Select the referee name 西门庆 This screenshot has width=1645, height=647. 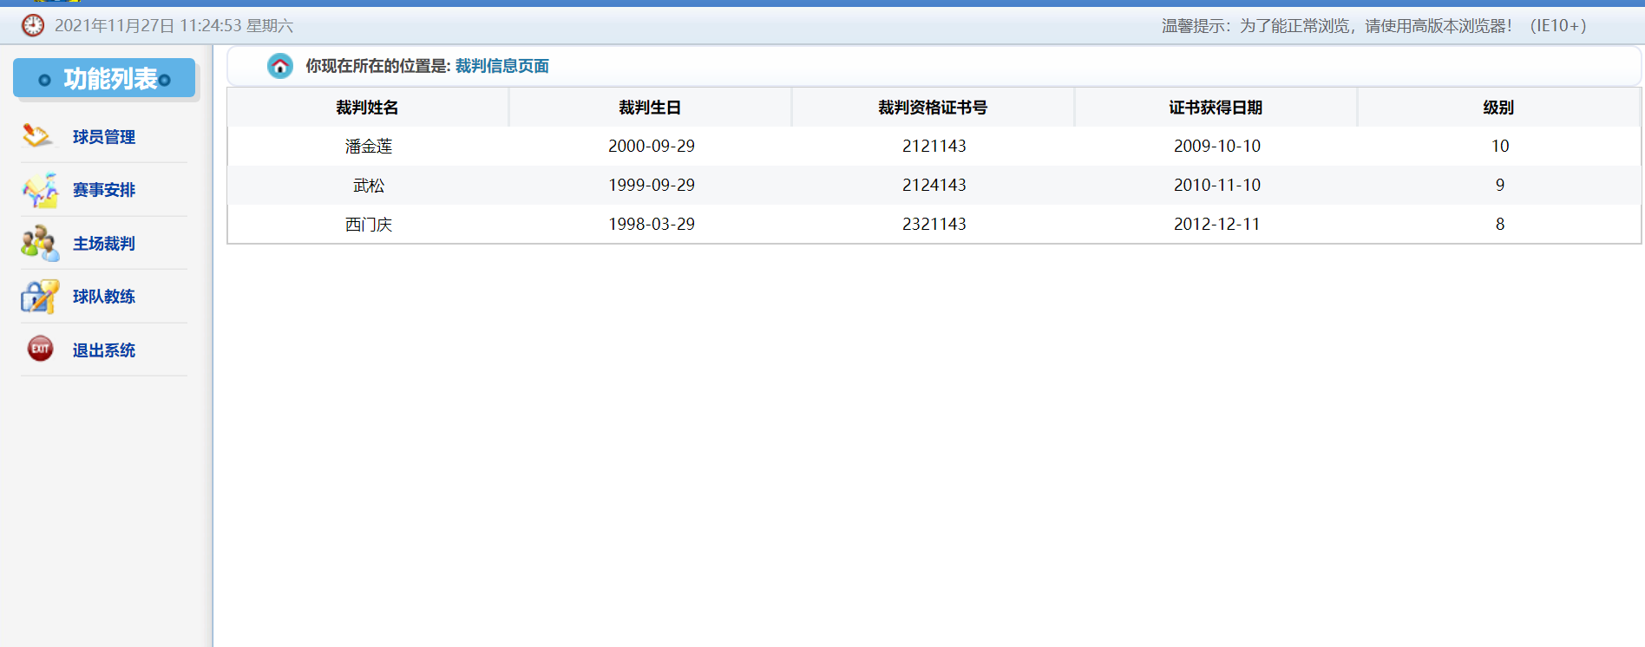coord(369,225)
